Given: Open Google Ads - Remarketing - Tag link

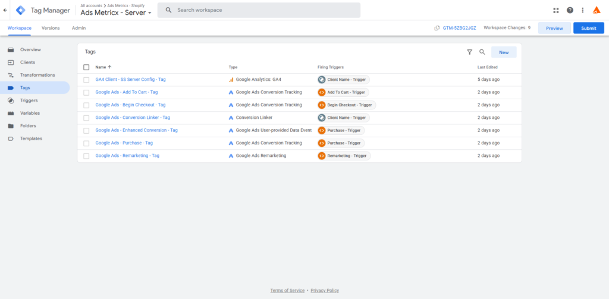Looking at the screenshot, I should pyautogui.click(x=127, y=155).
